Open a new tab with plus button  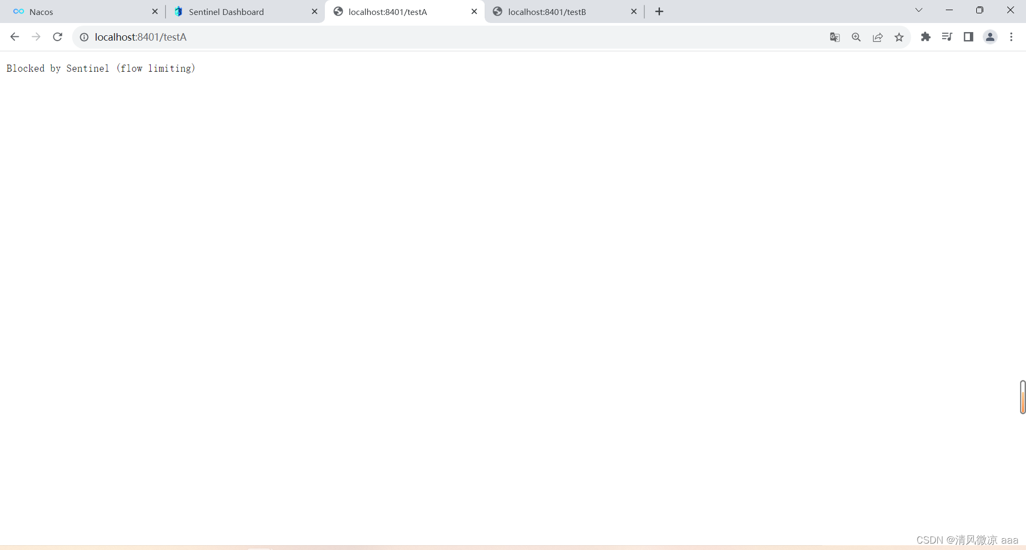point(659,11)
